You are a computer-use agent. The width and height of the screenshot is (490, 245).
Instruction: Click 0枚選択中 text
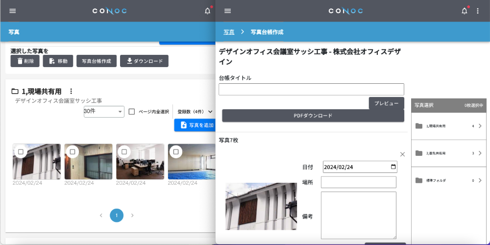[x=473, y=106]
